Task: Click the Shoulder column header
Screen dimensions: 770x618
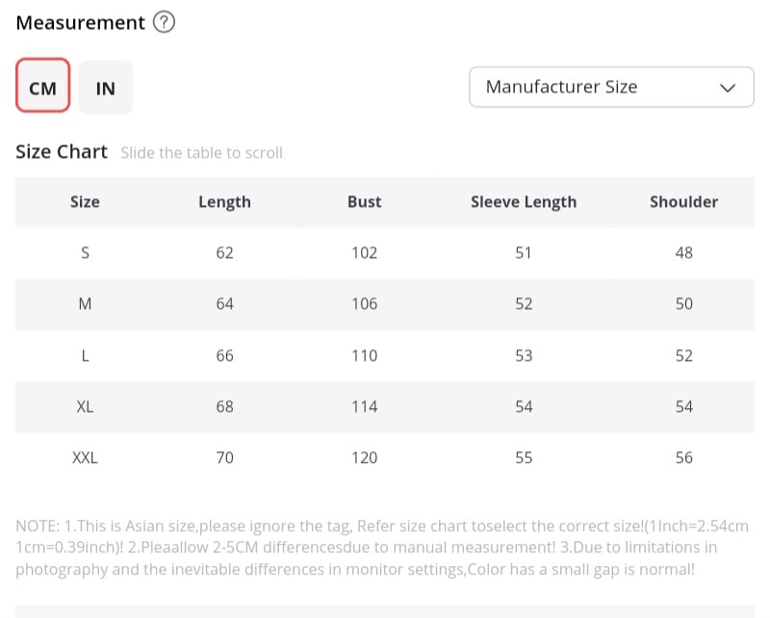Action: [683, 201]
